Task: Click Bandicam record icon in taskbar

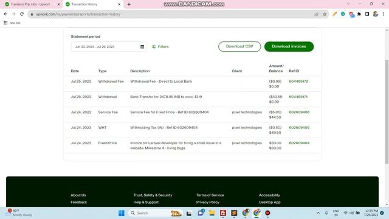Action: pos(267,213)
